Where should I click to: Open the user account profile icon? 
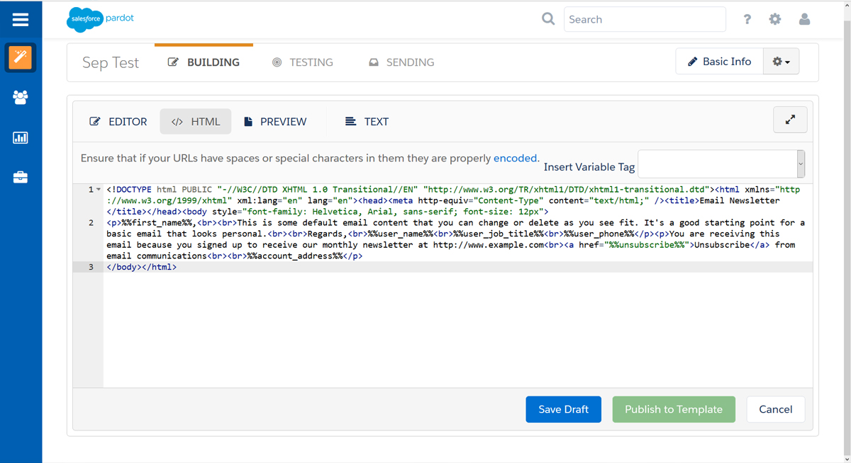click(804, 19)
